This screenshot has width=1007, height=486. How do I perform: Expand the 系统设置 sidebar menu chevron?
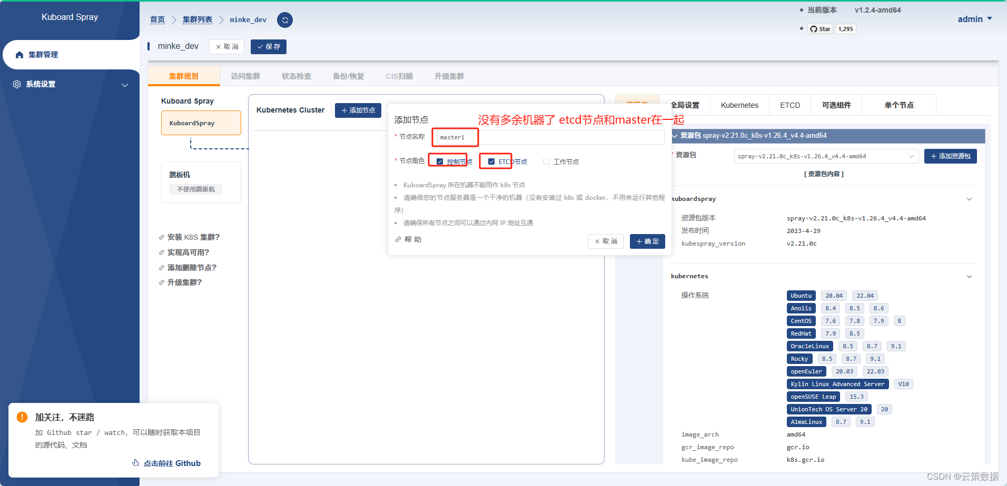(x=125, y=85)
